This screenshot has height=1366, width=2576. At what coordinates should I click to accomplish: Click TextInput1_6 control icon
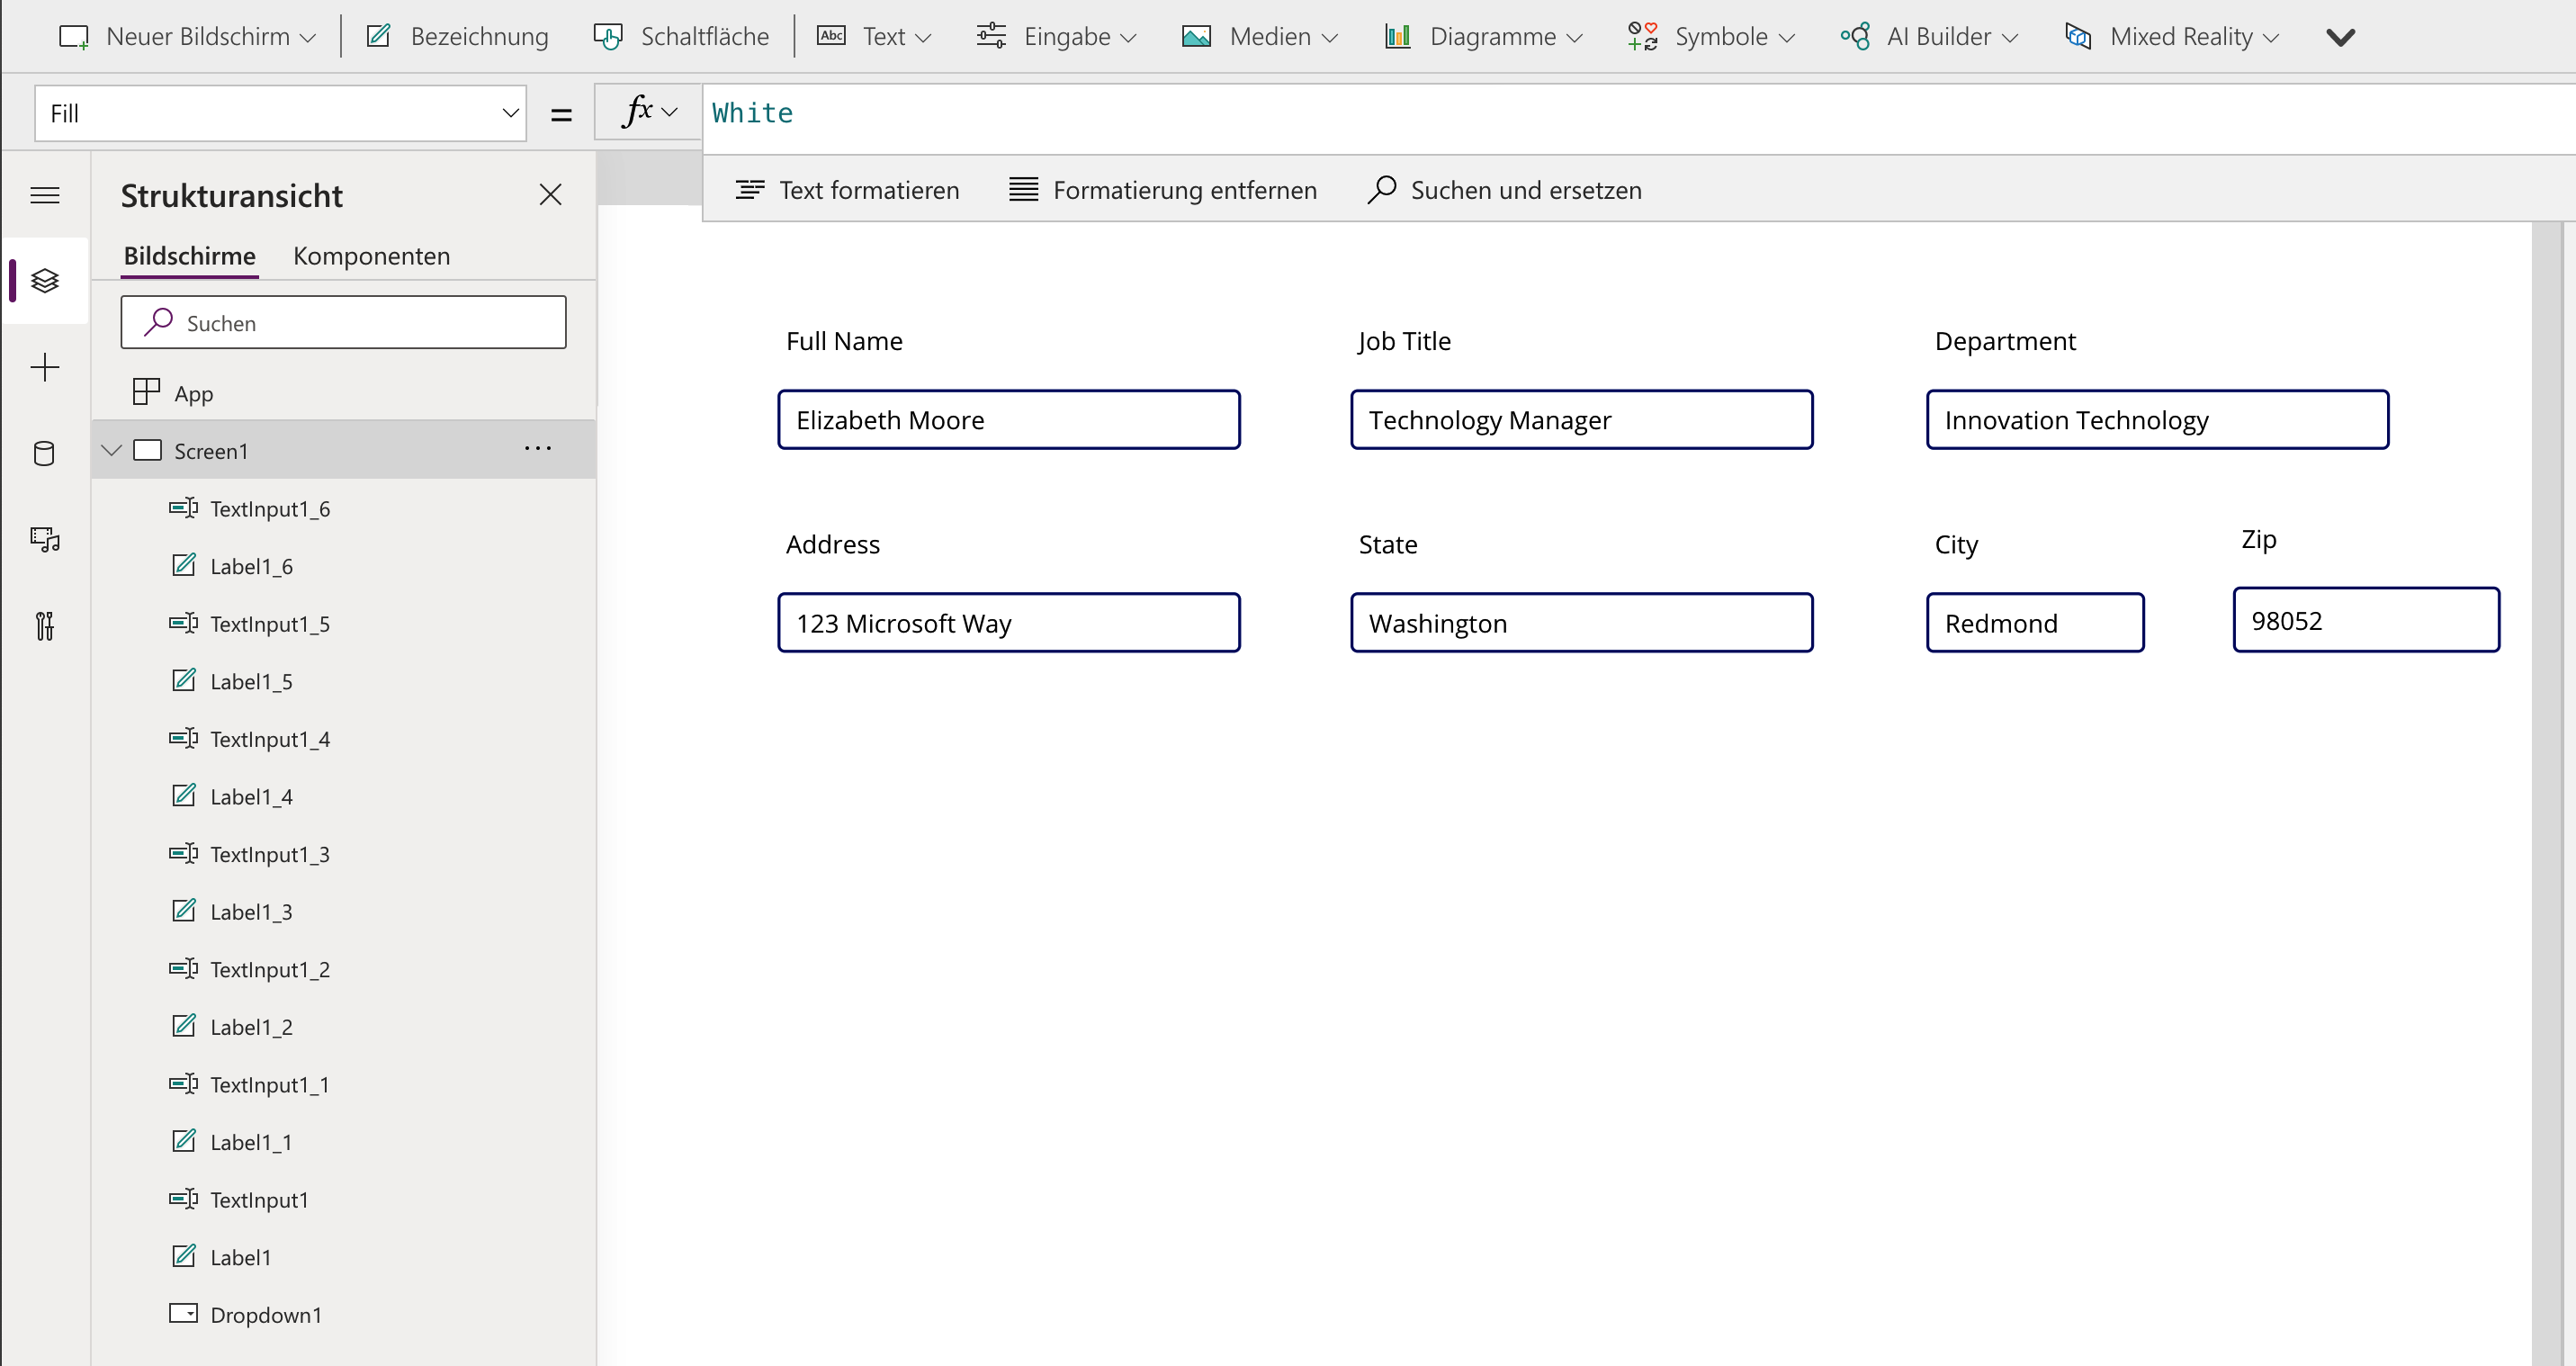(183, 508)
